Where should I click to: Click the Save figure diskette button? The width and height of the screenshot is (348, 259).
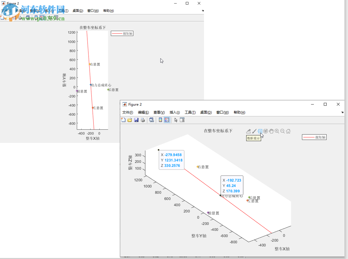point(136,120)
